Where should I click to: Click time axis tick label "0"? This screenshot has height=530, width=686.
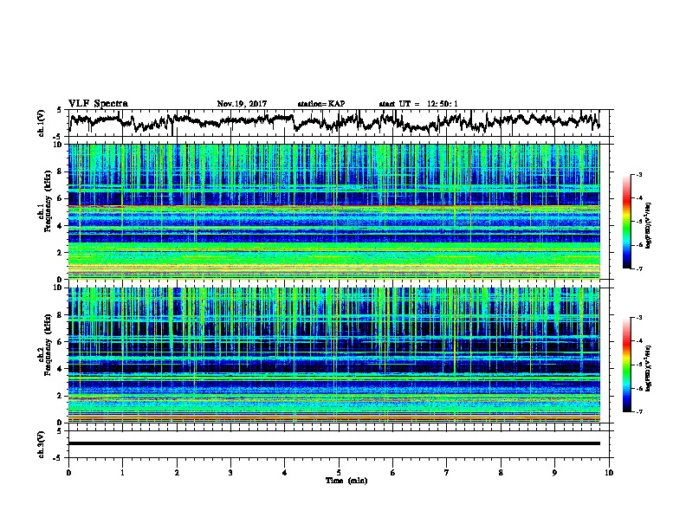pyautogui.click(x=68, y=473)
